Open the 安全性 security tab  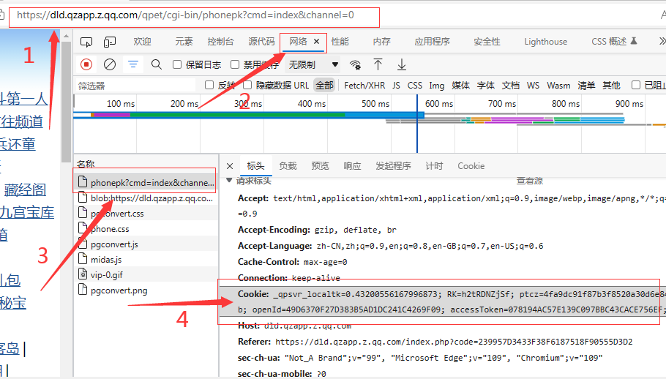click(487, 42)
